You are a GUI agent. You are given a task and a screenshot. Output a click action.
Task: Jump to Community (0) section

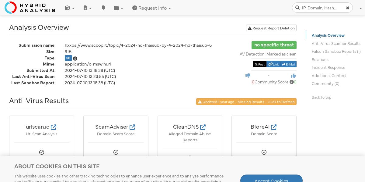coord(325,83)
